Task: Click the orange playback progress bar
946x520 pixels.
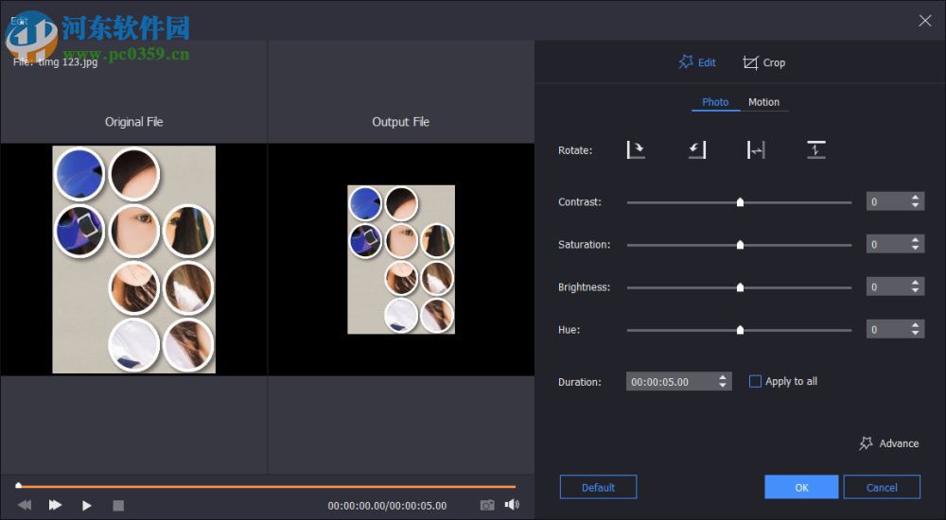Action: tap(268, 486)
